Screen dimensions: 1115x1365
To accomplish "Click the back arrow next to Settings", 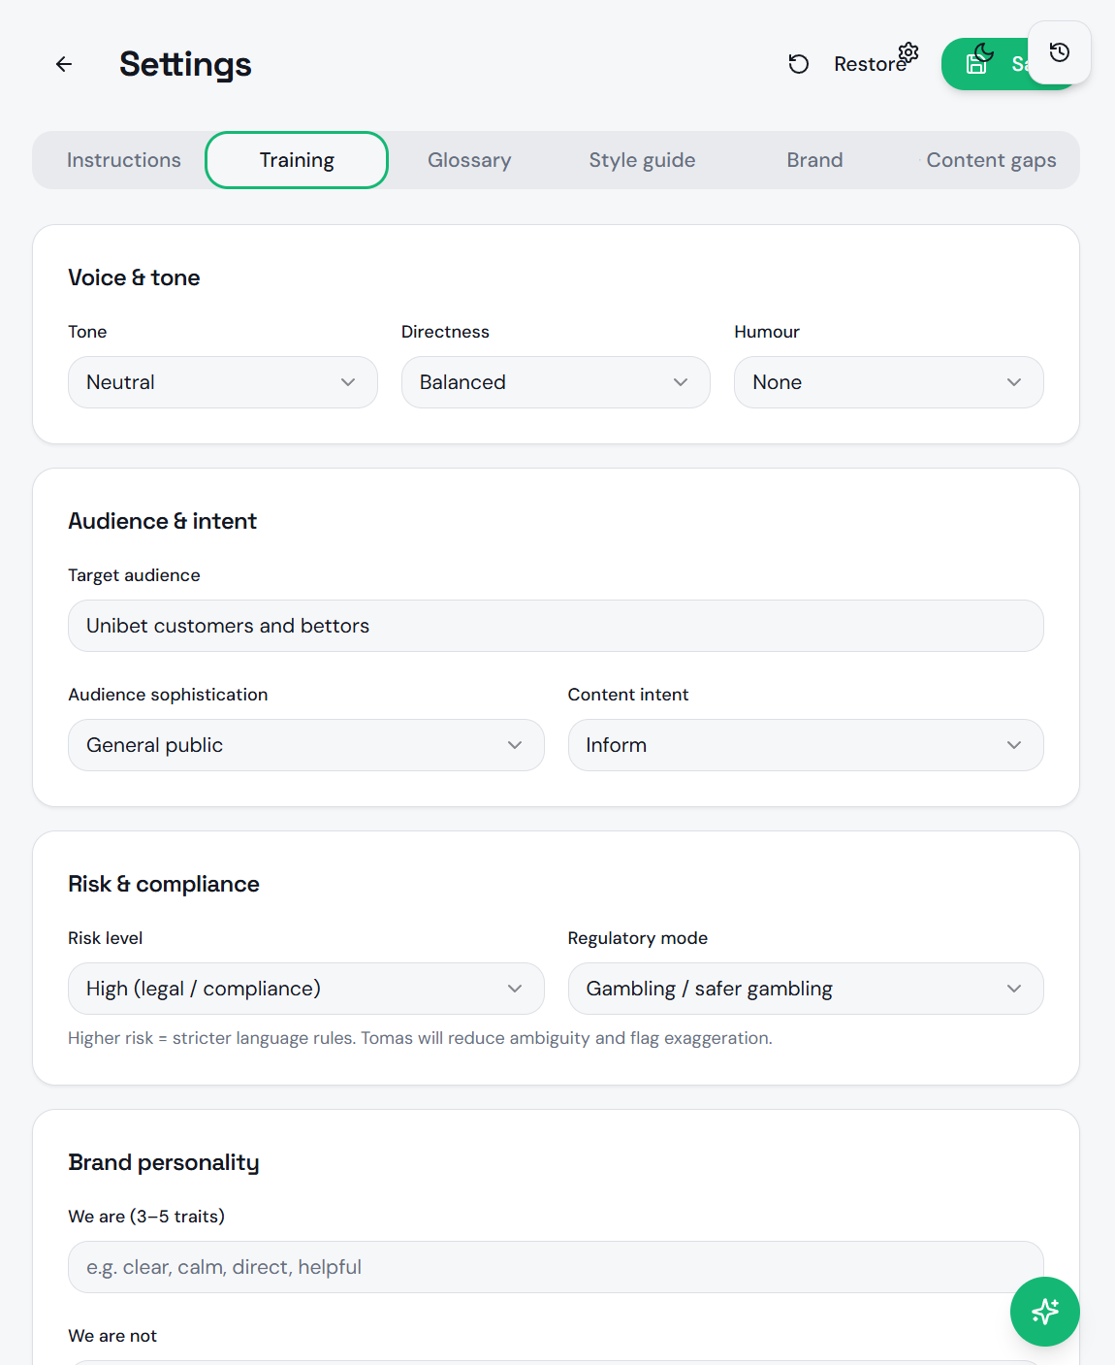I will [x=64, y=64].
